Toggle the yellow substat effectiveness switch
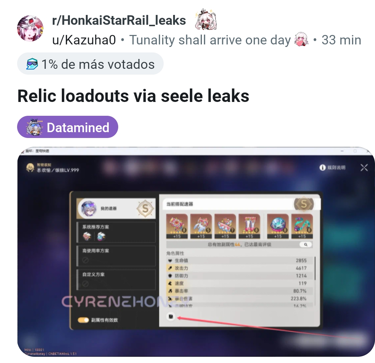The width and height of the screenshot is (375, 363). tap(83, 320)
